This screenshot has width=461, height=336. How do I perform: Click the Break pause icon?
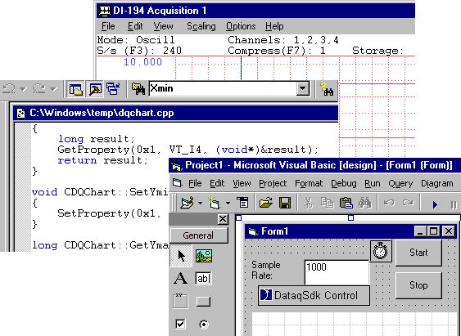click(454, 204)
